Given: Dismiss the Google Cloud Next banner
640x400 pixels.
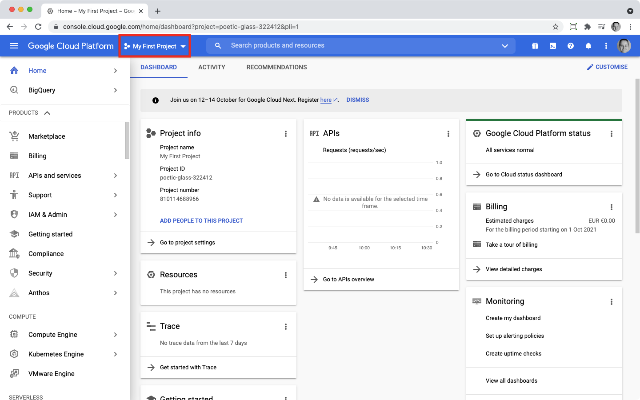Looking at the screenshot, I should 358,100.
